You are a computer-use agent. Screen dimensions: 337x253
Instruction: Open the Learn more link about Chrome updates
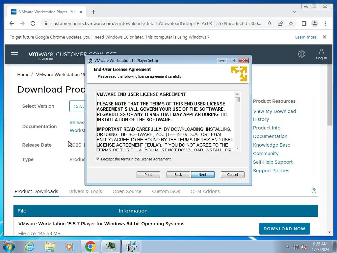tap(306, 37)
